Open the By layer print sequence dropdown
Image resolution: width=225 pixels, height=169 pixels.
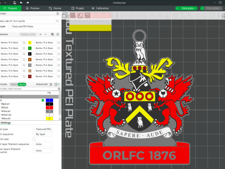42,134
